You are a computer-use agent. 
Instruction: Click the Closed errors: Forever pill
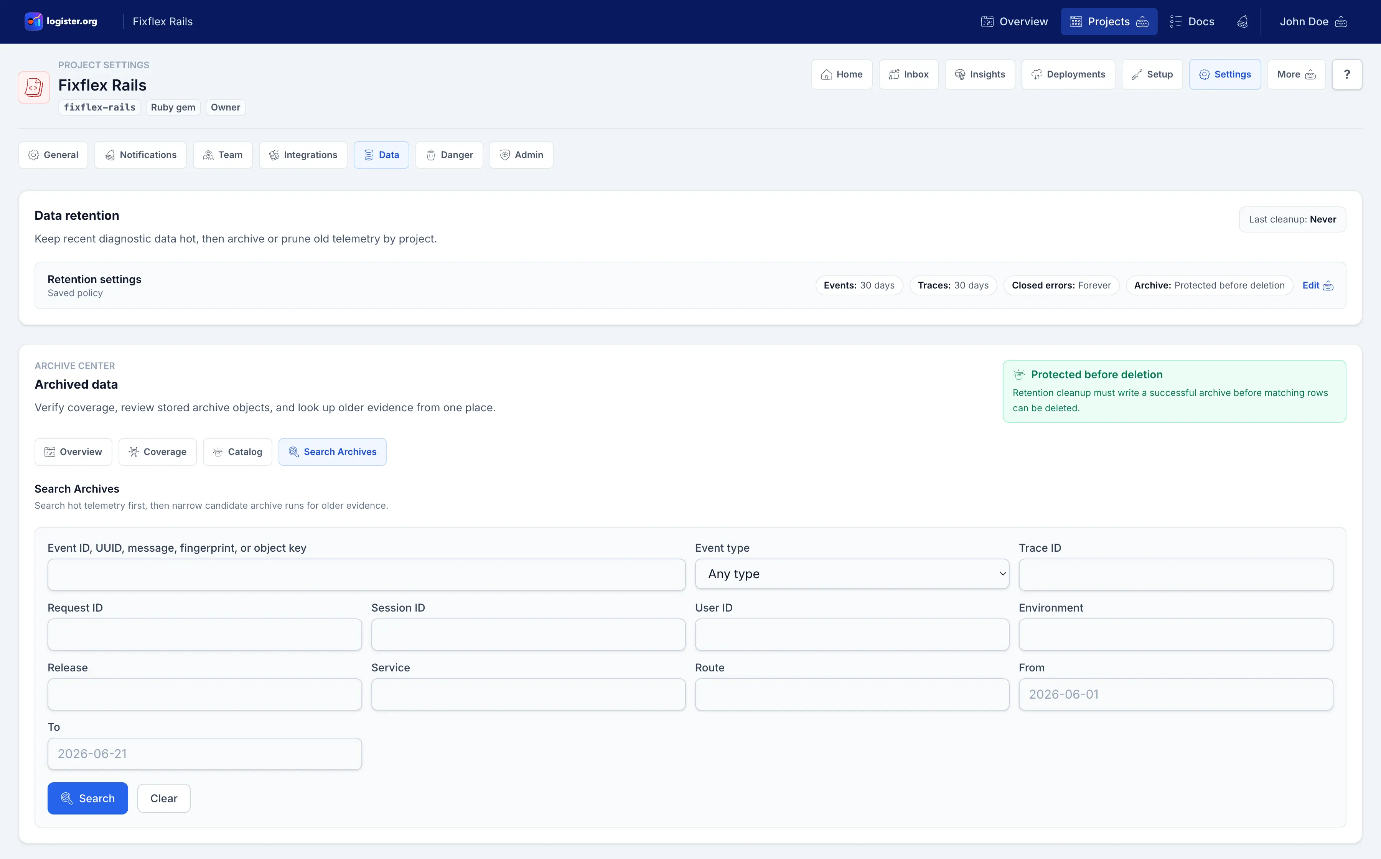click(1061, 285)
